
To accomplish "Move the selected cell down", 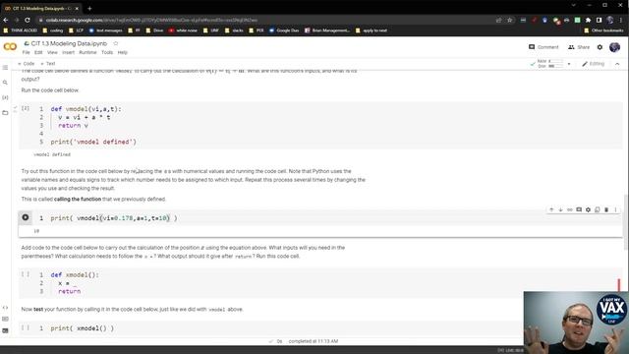I will (x=561, y=209).
